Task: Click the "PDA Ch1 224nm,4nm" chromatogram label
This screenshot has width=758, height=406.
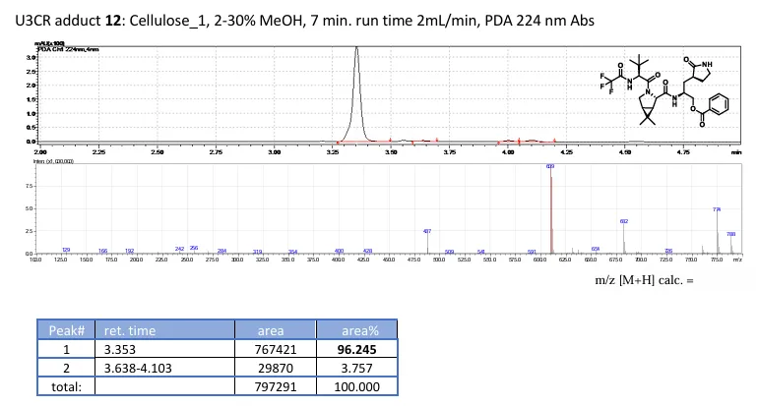Action: (x=68, y=49)
